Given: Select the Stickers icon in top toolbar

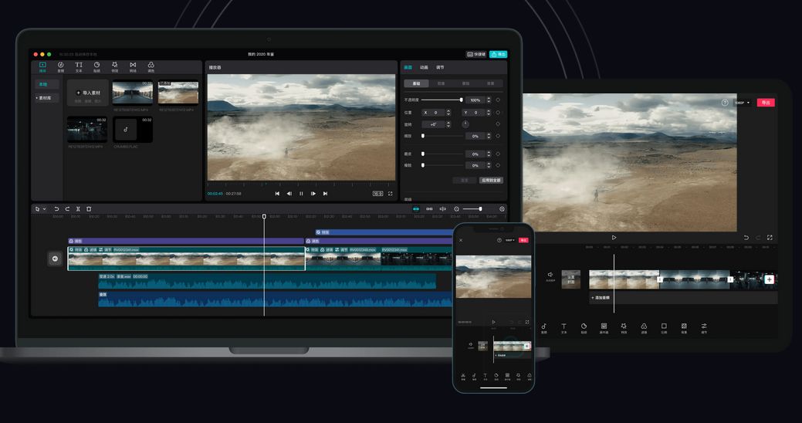Looking at the screenshot, I should (x=96, y=66).
